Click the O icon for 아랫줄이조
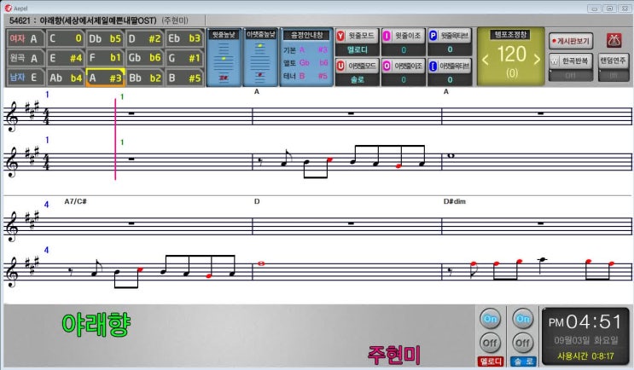Screen dimensions: 634x370 [387, 66]
